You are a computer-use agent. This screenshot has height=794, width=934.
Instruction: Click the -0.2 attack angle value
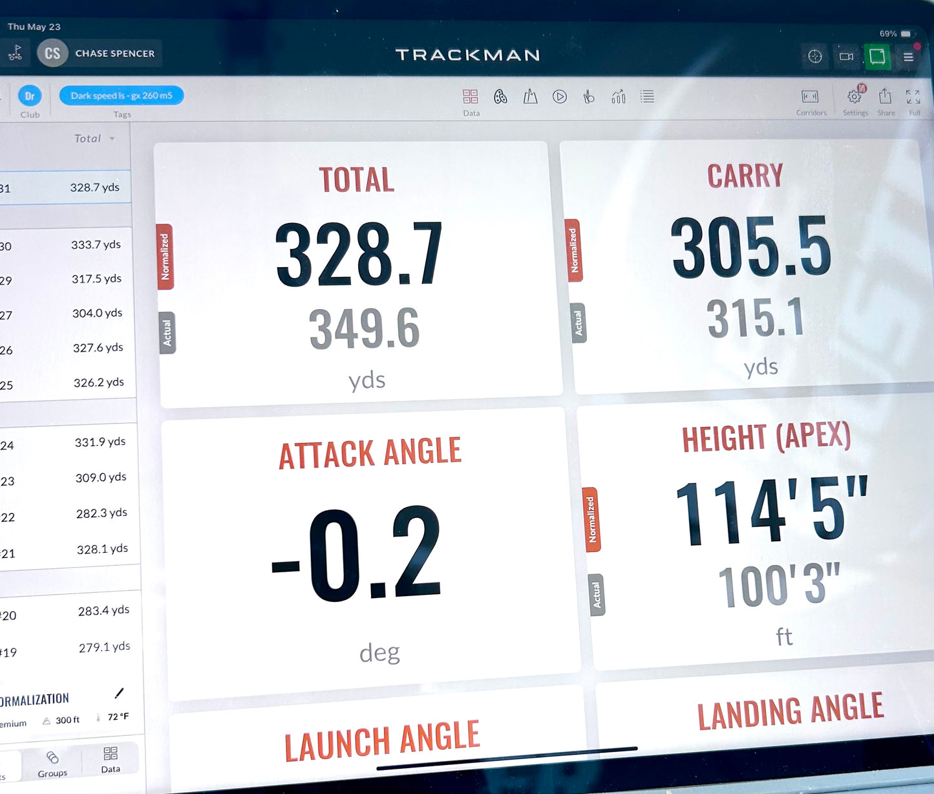pos(356,553)
